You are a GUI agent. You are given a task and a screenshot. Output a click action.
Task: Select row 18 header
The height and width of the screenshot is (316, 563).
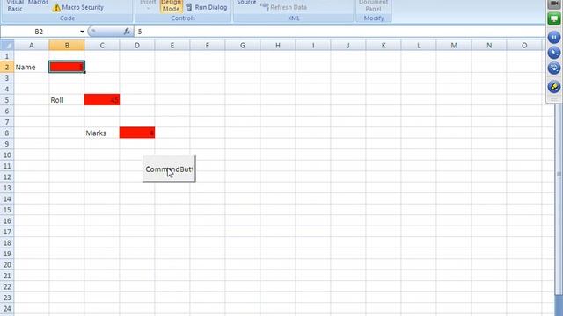tap(7, 243)
